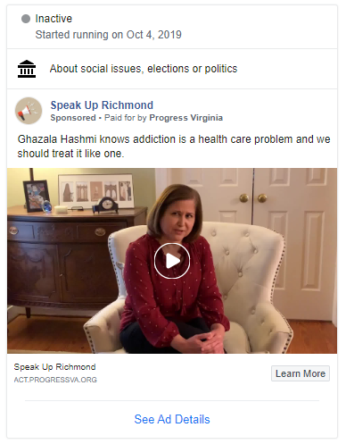346x444 pixels.
Task: Click the Learn More button
Action: (301, 373)
